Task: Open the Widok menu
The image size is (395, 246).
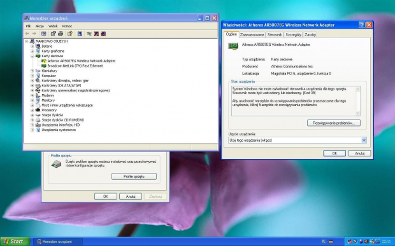Action: [x=53, y=26]
